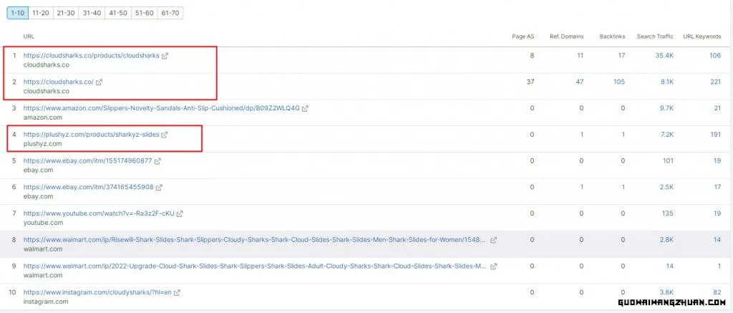Click the 2.5K search traffic for ebay row
733x313 pixels.
(666, 187)
